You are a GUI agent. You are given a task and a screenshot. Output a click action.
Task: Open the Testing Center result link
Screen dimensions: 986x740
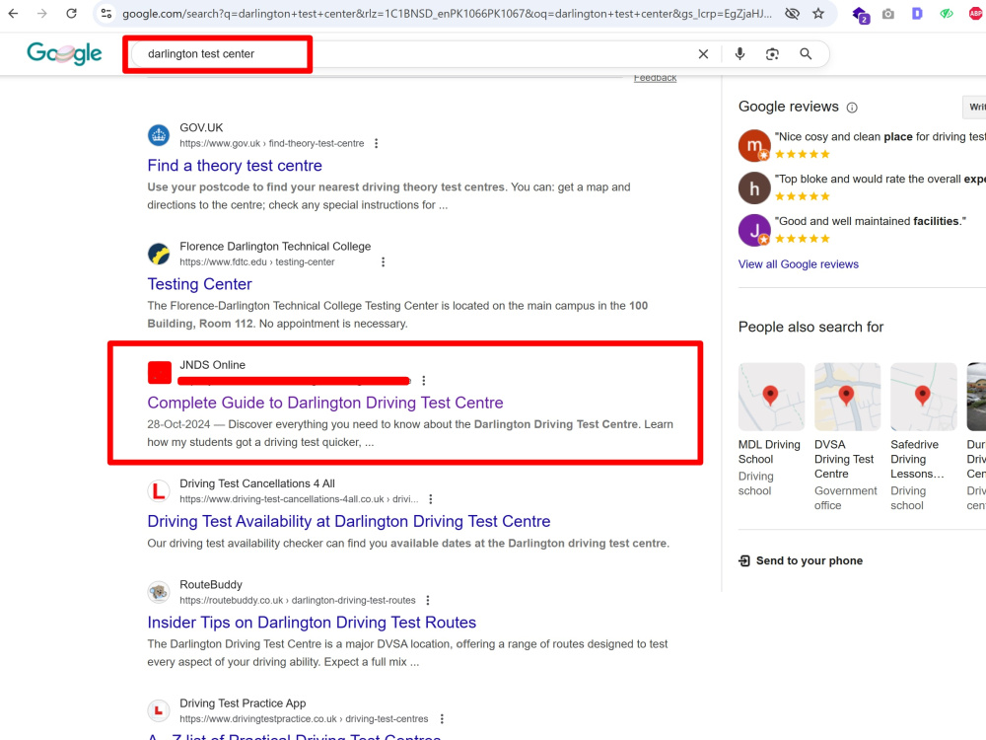(x=199, y=284)
